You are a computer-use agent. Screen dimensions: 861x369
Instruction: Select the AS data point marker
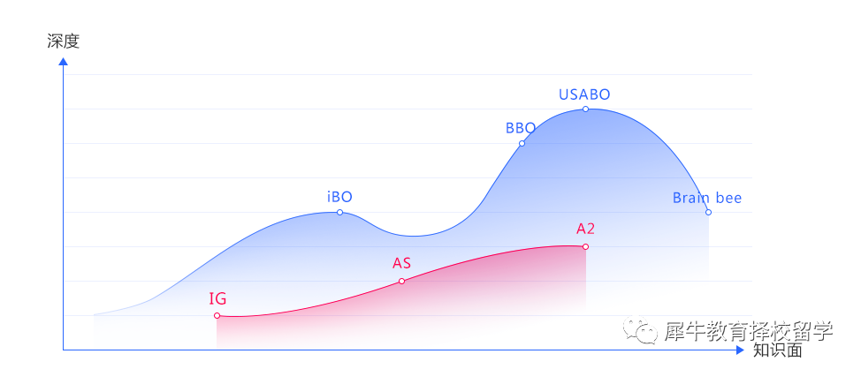(401, 282)
